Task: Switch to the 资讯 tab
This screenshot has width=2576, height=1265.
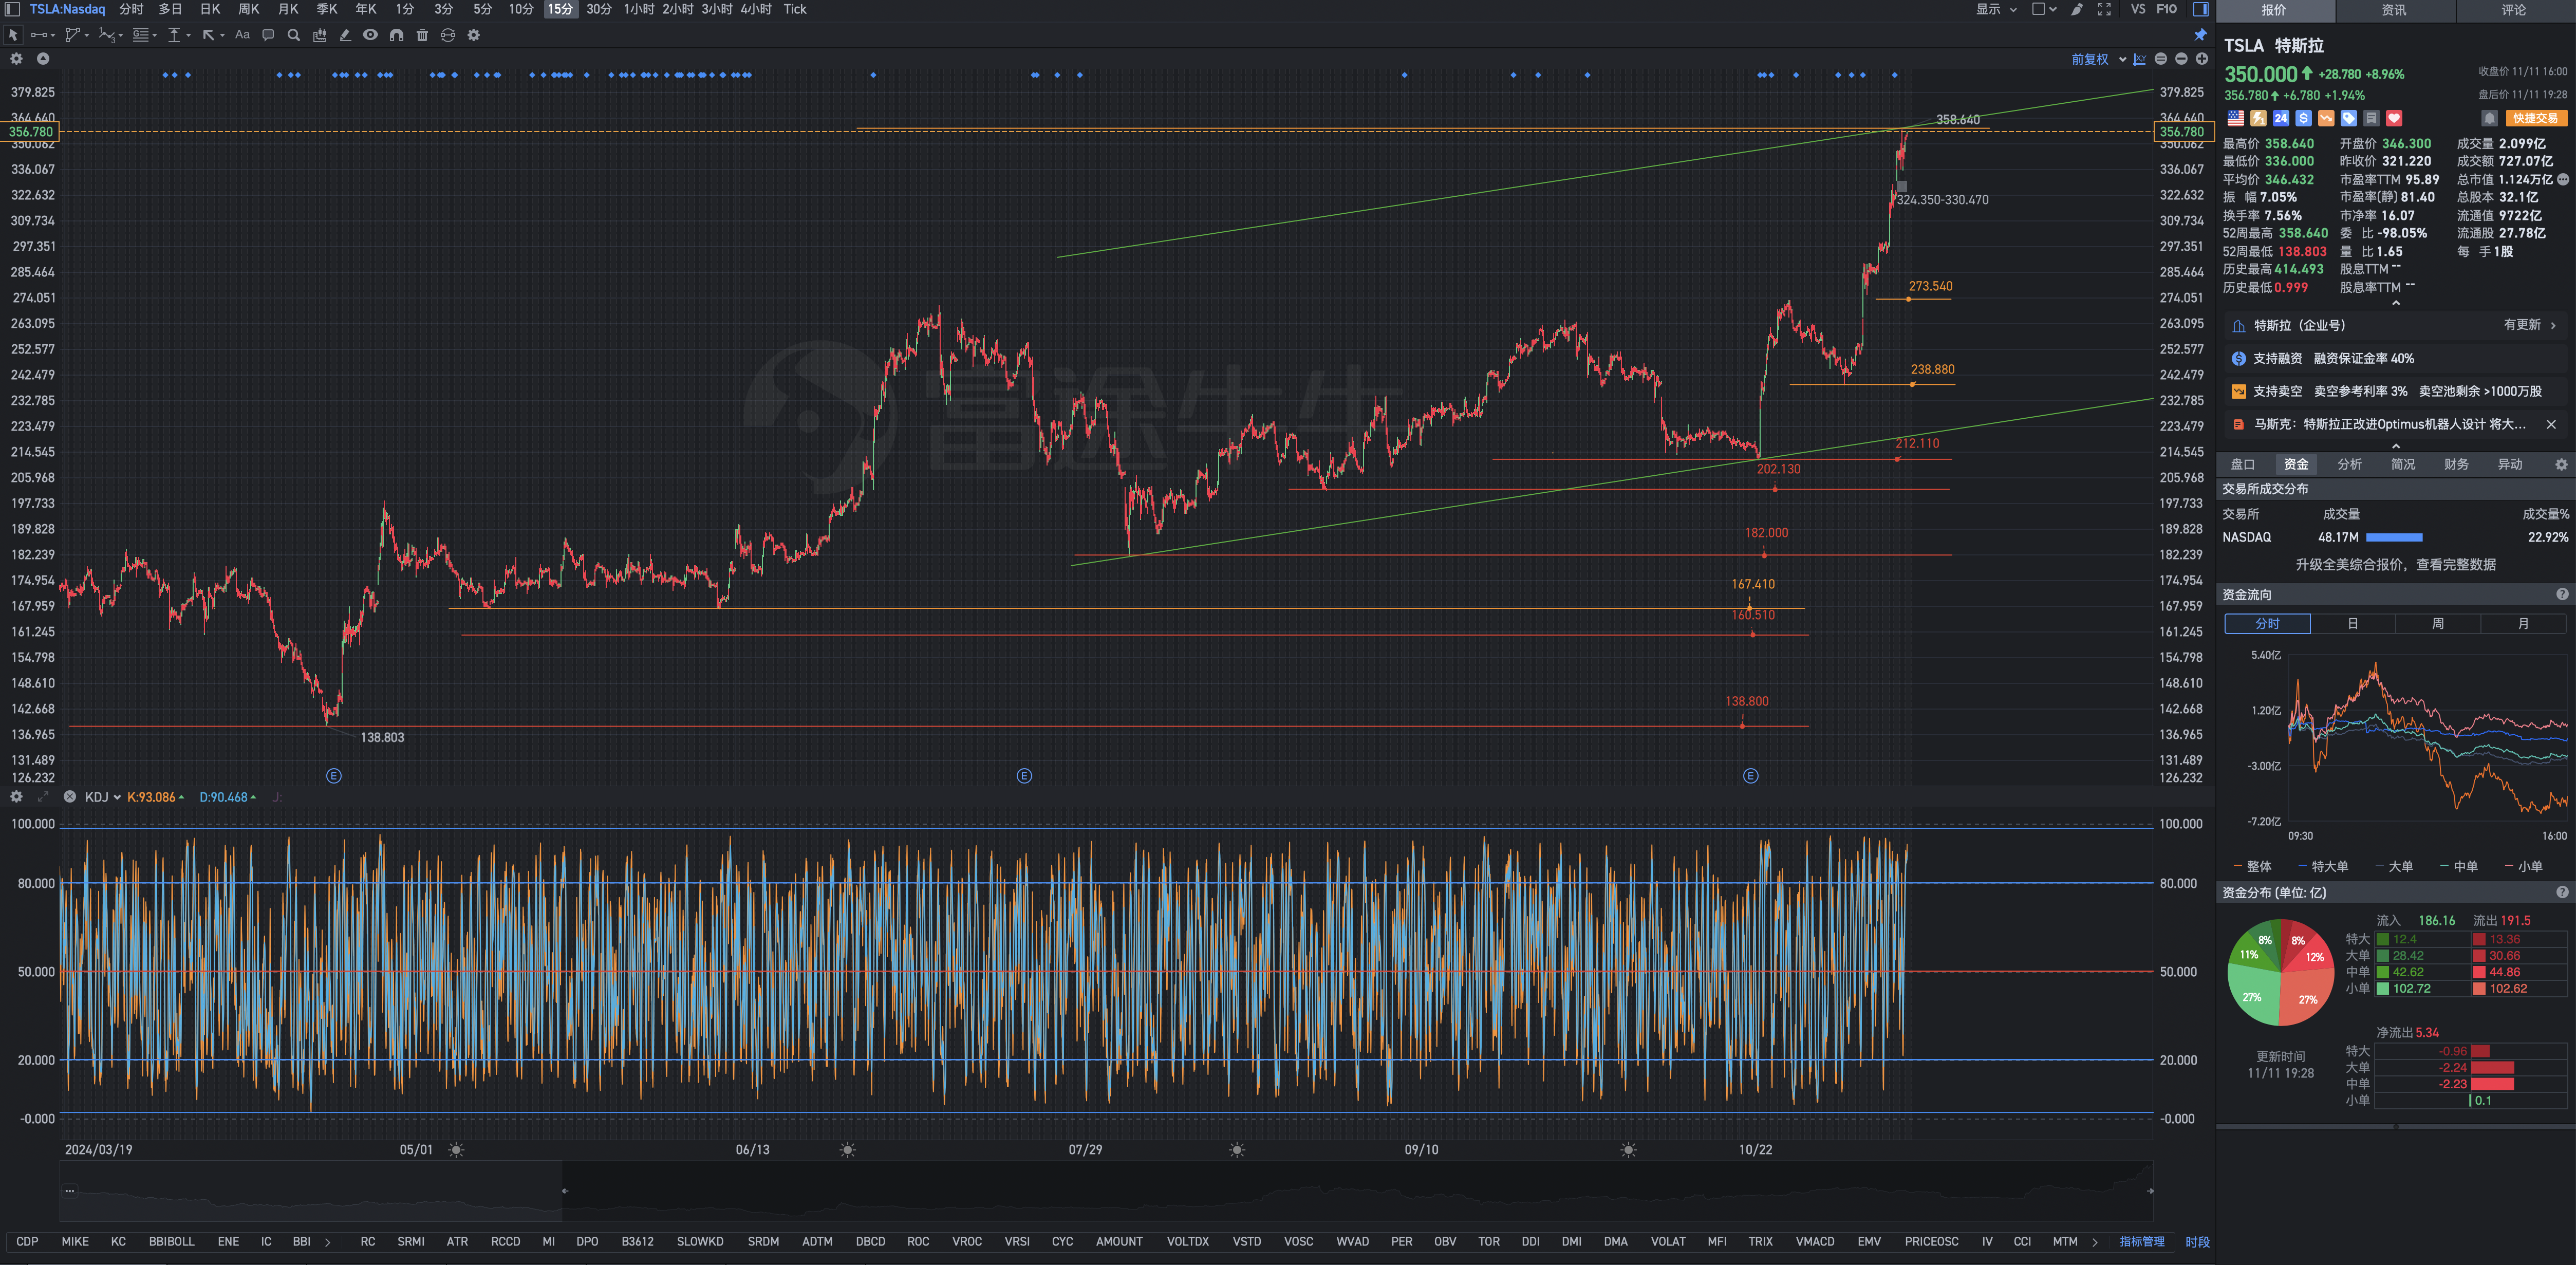Action: (x=2394, y=10)
